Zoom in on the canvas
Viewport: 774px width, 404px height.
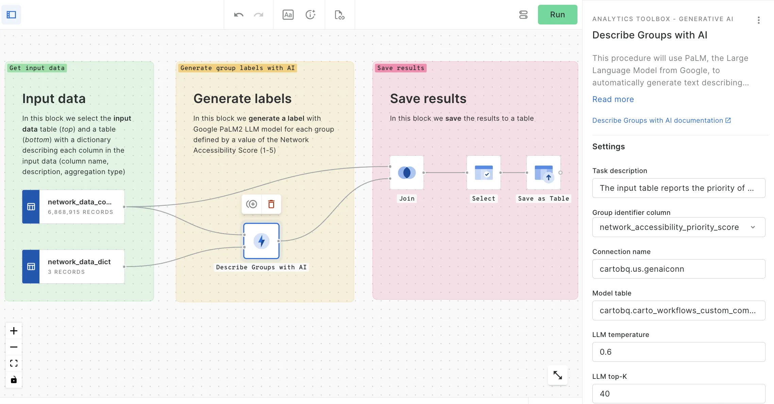coord(14,330)
